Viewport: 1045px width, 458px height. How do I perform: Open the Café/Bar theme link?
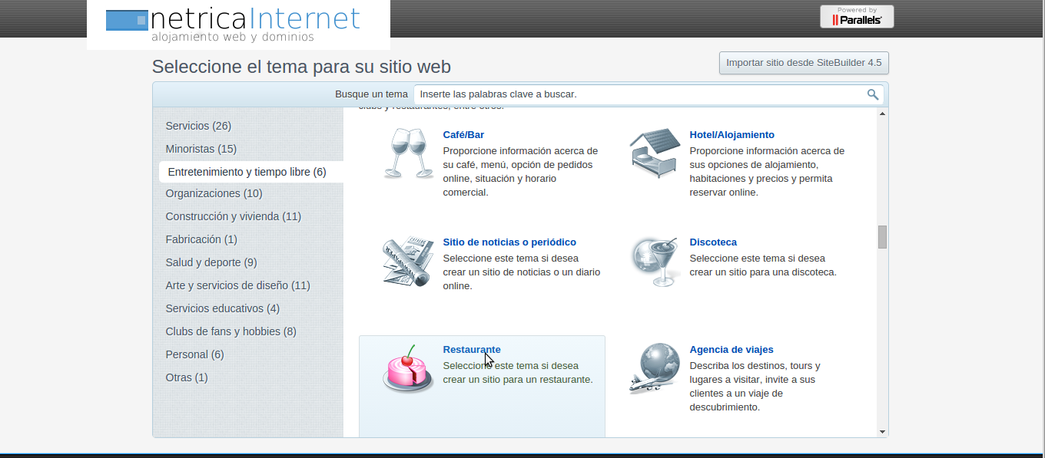(463, 134)
